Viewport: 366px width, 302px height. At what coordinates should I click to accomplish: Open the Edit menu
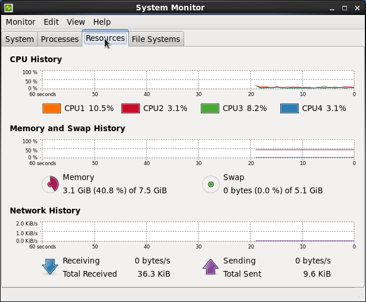(x=51, y=22)
